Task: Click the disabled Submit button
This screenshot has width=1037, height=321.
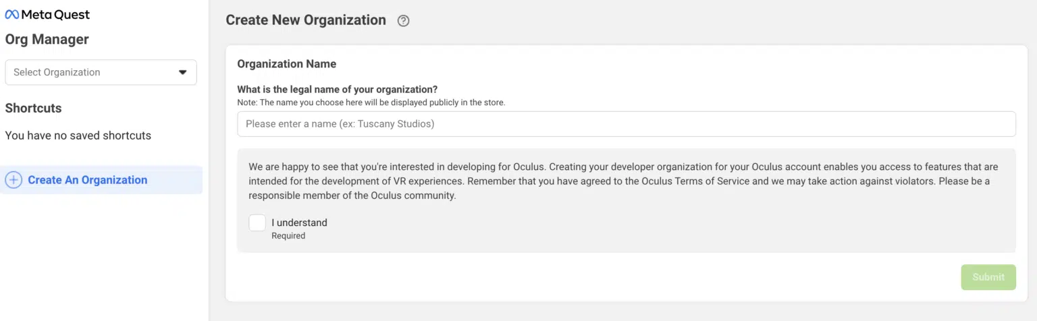Action: 988,277
